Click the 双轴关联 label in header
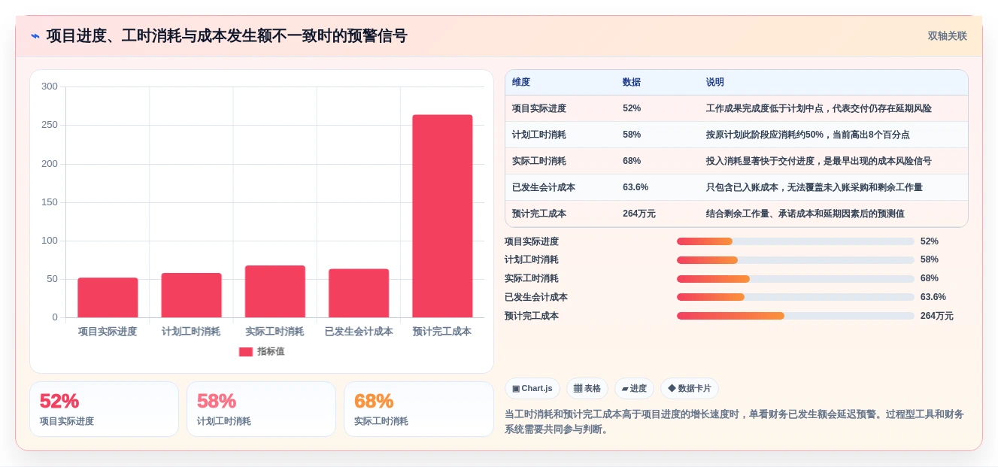Screen dimensions: 998x467 pyautogui.click(x=947, y=36)
